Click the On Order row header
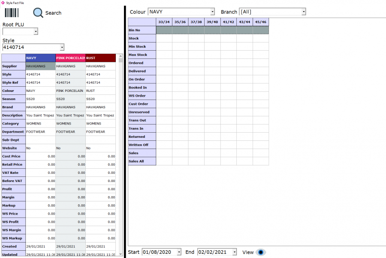Screen dimensions: 386x258 point(142,79)
